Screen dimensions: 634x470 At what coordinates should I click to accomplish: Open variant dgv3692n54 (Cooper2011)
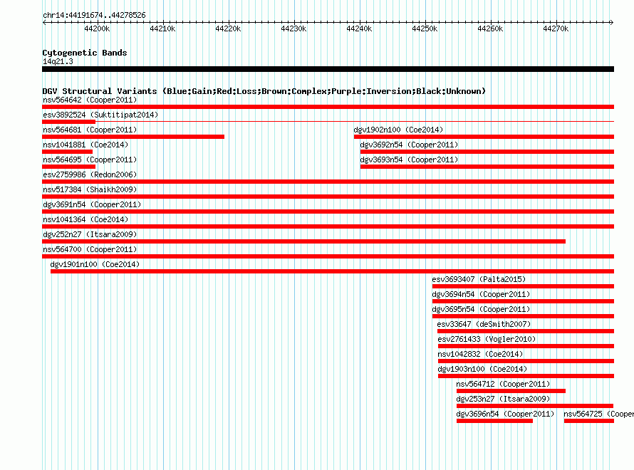(x=409, y=145)
